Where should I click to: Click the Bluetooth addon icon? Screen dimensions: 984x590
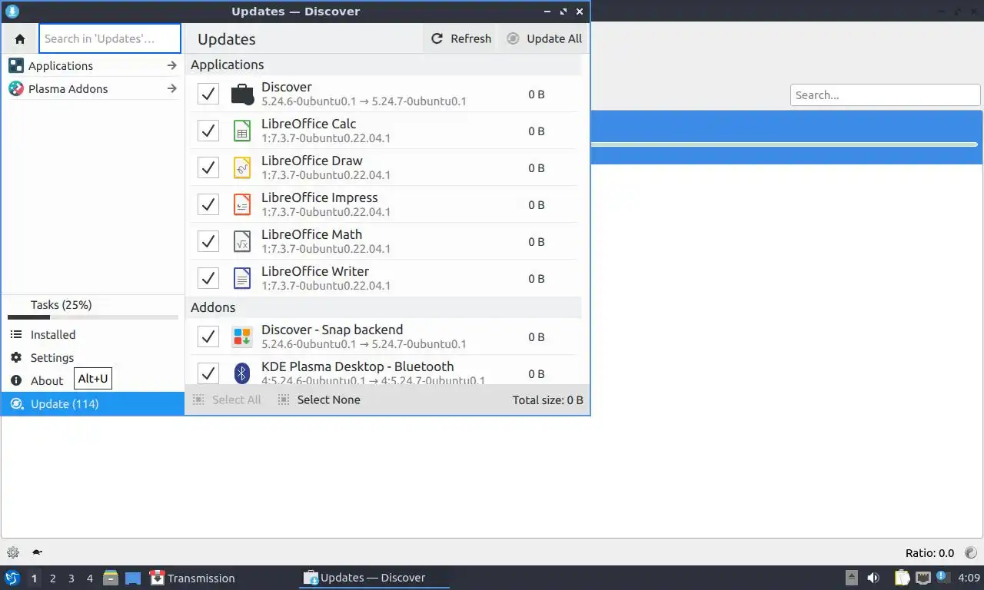(242, 373)
